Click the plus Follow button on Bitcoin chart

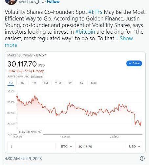coord(134,63)
